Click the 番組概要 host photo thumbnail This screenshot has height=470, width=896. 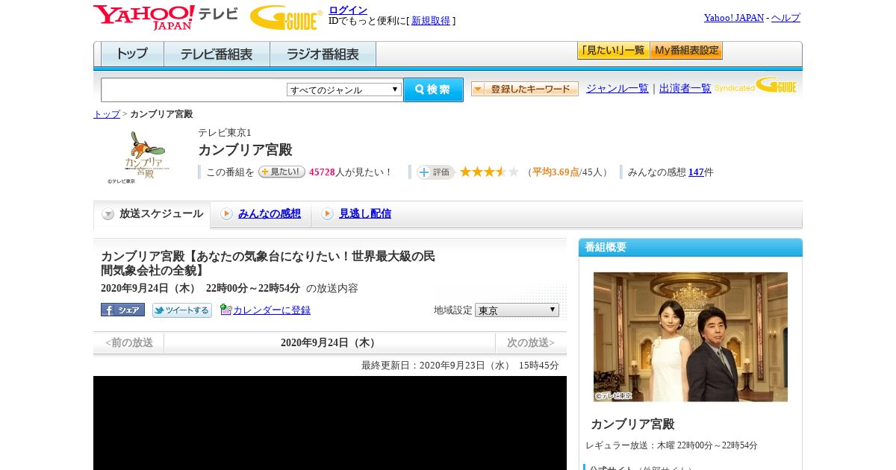[x=691, y=337]
